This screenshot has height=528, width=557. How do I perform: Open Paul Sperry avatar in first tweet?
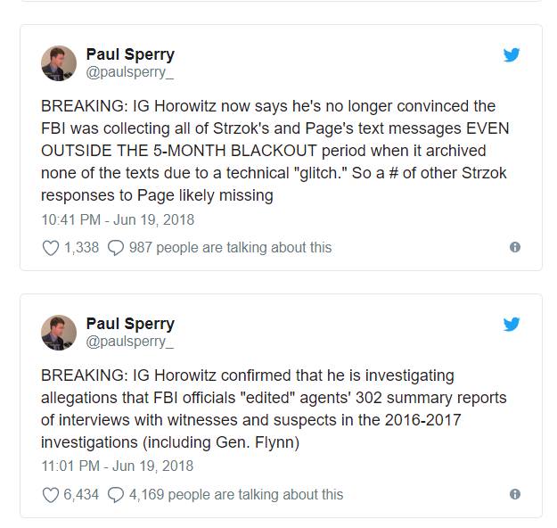point(59,63)
